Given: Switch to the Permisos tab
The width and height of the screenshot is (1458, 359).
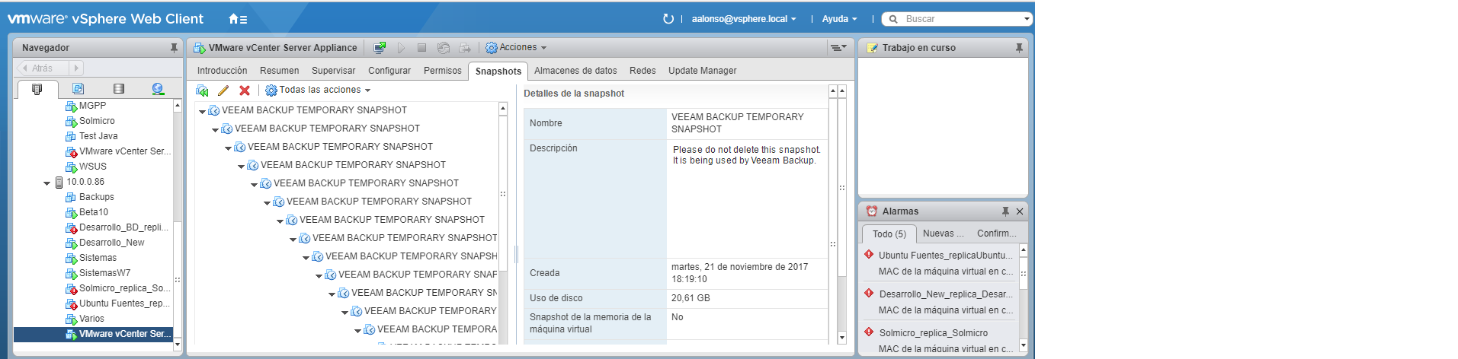Looking at the screenshot, I should pyautogui.click(x=443, y=71).
